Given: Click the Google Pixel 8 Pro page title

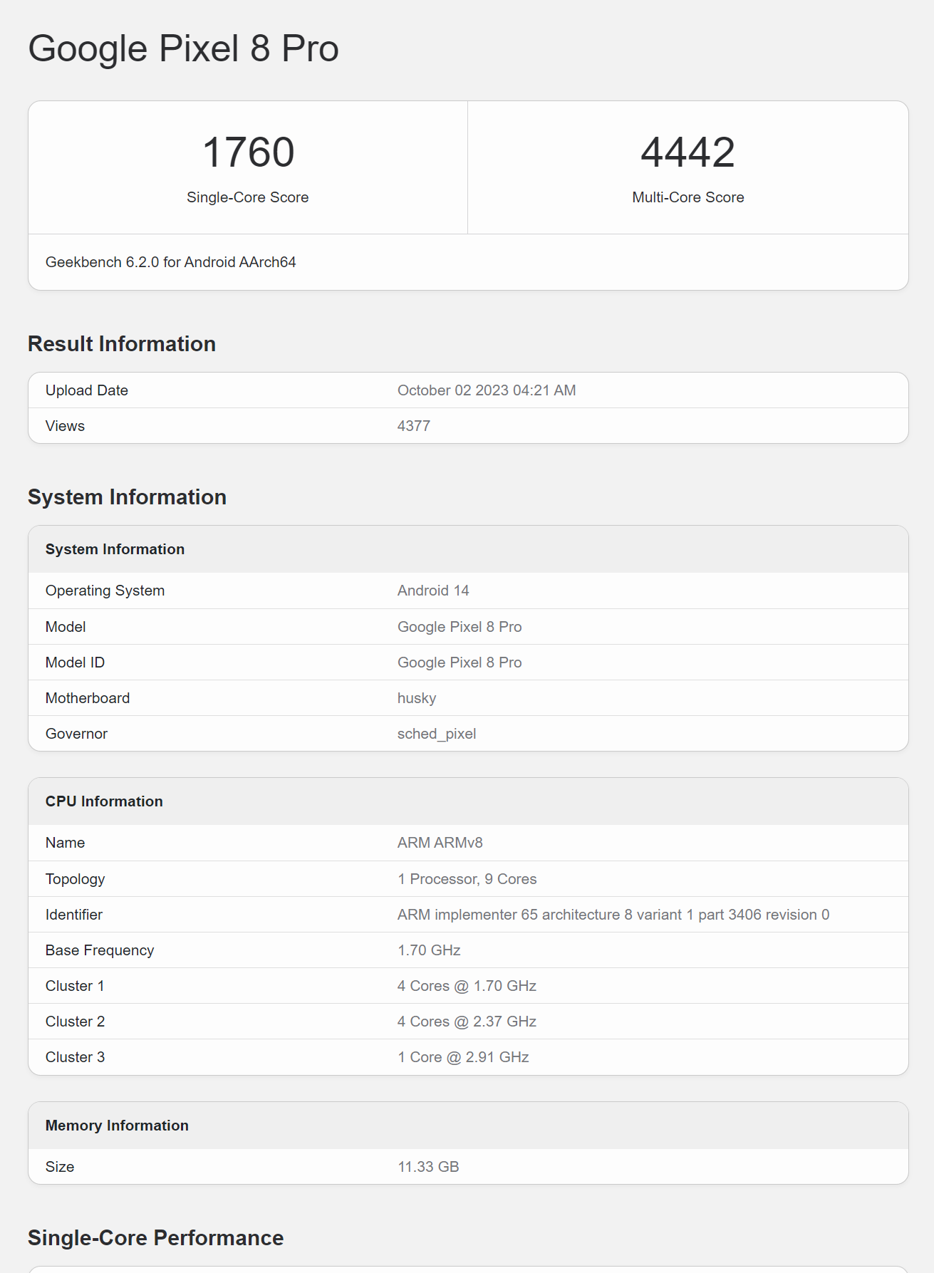Looking at the screenshot, I should coord(183,48).
